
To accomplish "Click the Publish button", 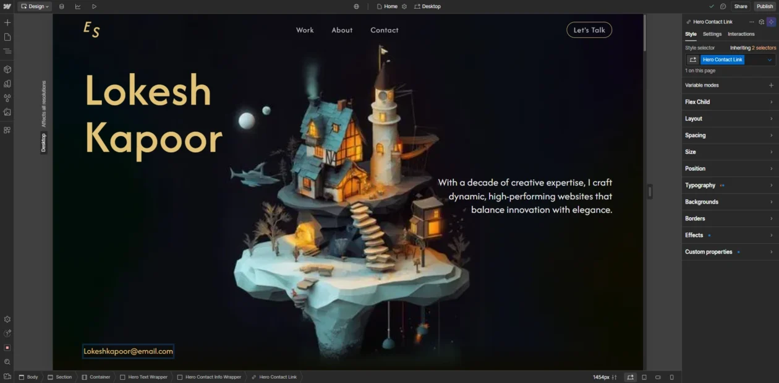I will click(765, 6).
